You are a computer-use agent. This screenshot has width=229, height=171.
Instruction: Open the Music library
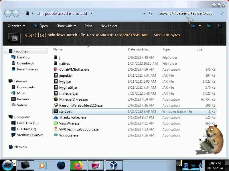point(22,93)
